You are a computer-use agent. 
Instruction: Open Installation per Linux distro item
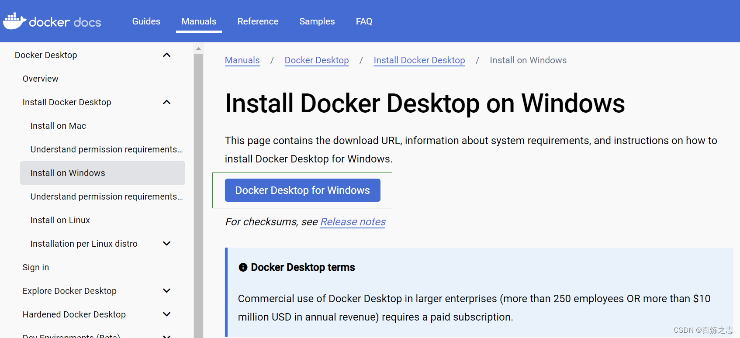tap(84, 244)
